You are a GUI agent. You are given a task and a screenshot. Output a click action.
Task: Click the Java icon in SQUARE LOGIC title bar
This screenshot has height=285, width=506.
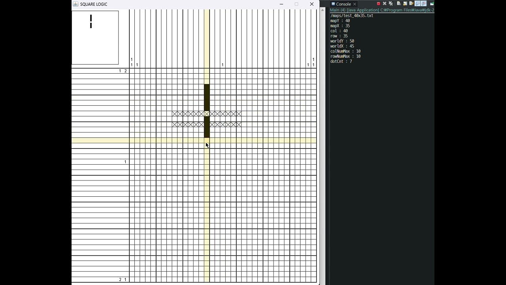click(x=76, y=4)
